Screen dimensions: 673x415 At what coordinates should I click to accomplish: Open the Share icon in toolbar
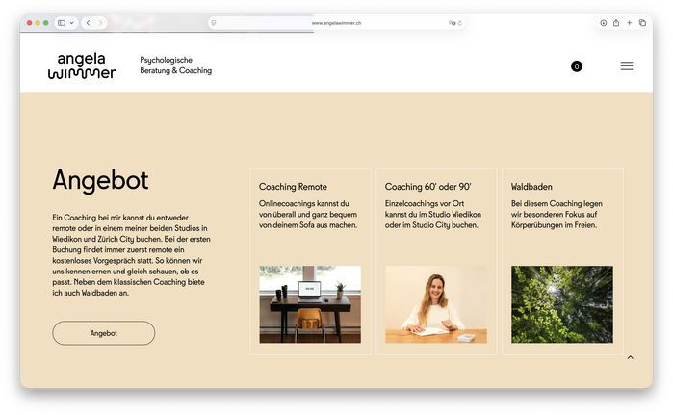coord(616,23)
